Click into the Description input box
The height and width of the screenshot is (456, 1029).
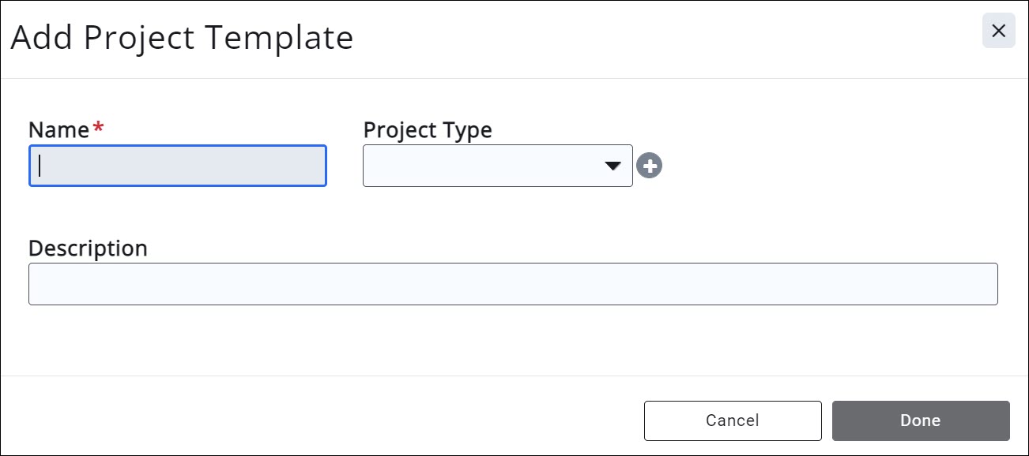(x=513, y=284)
